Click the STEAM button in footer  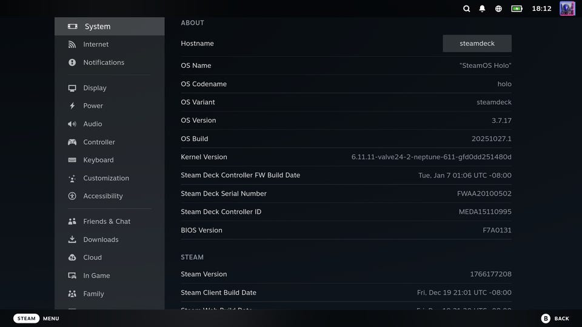click(x=26, y=319)
